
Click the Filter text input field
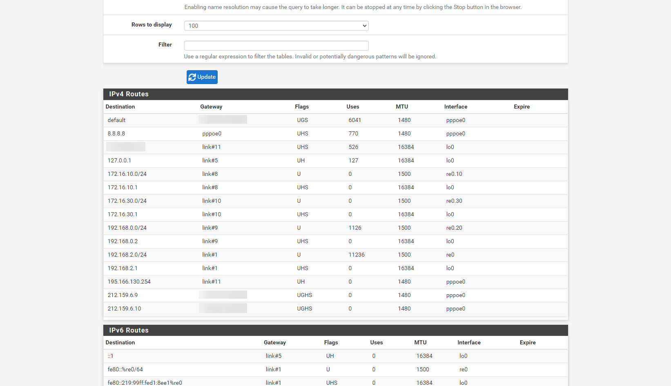click(276, 46)
